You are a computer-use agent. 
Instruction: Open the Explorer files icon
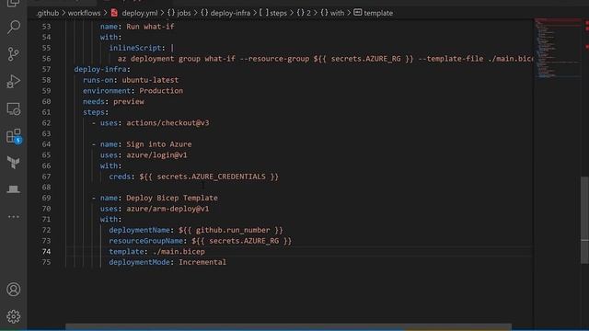coord(14,3)
